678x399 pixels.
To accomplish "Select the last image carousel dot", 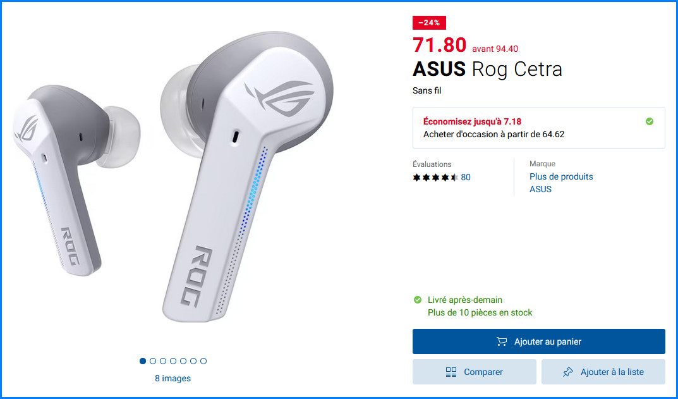I will click(203, 361).
